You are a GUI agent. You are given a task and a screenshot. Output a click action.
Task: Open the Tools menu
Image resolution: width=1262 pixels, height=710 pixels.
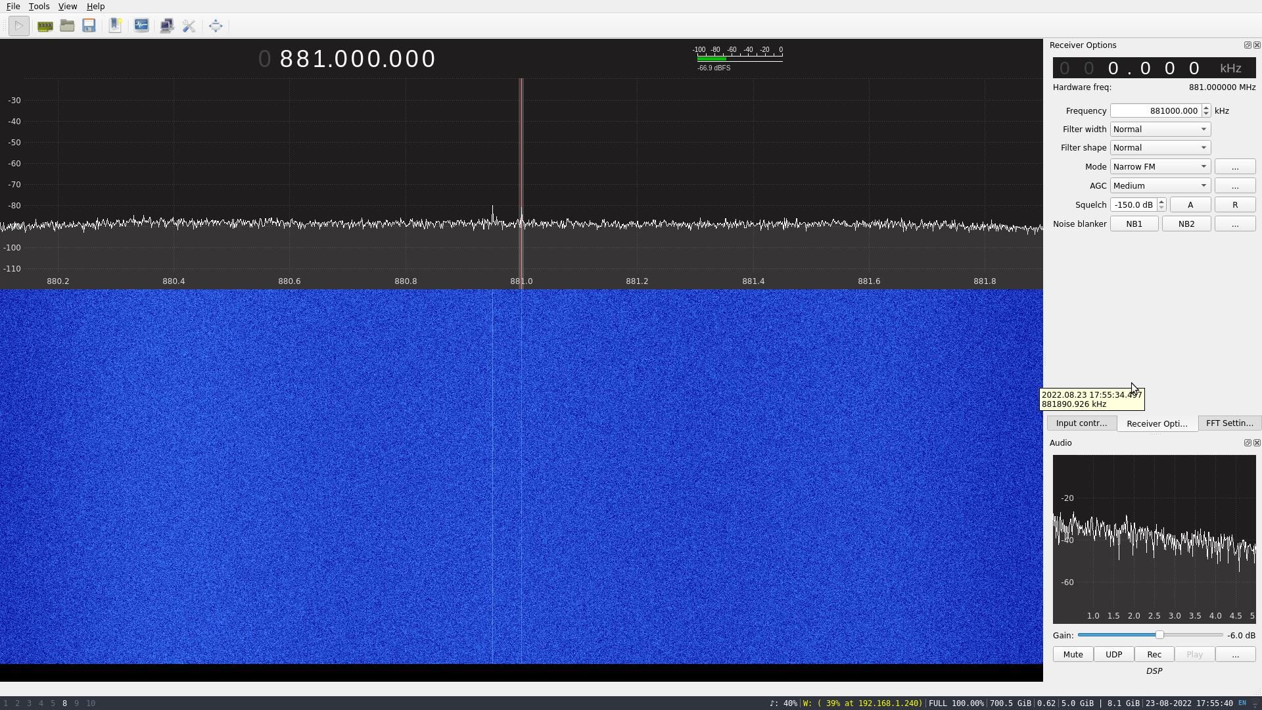(x=39, y=7)
